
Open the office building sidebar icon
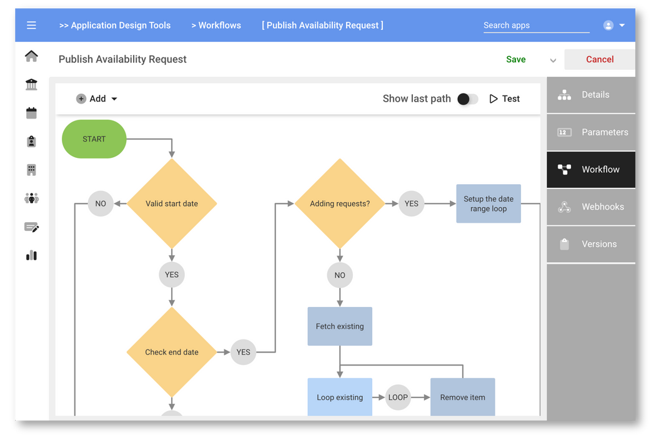pos(31,170)
